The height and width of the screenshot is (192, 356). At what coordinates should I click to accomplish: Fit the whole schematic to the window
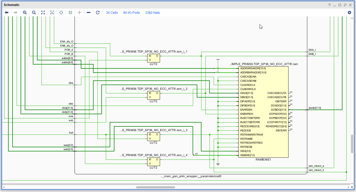click(x=43, y=12)
